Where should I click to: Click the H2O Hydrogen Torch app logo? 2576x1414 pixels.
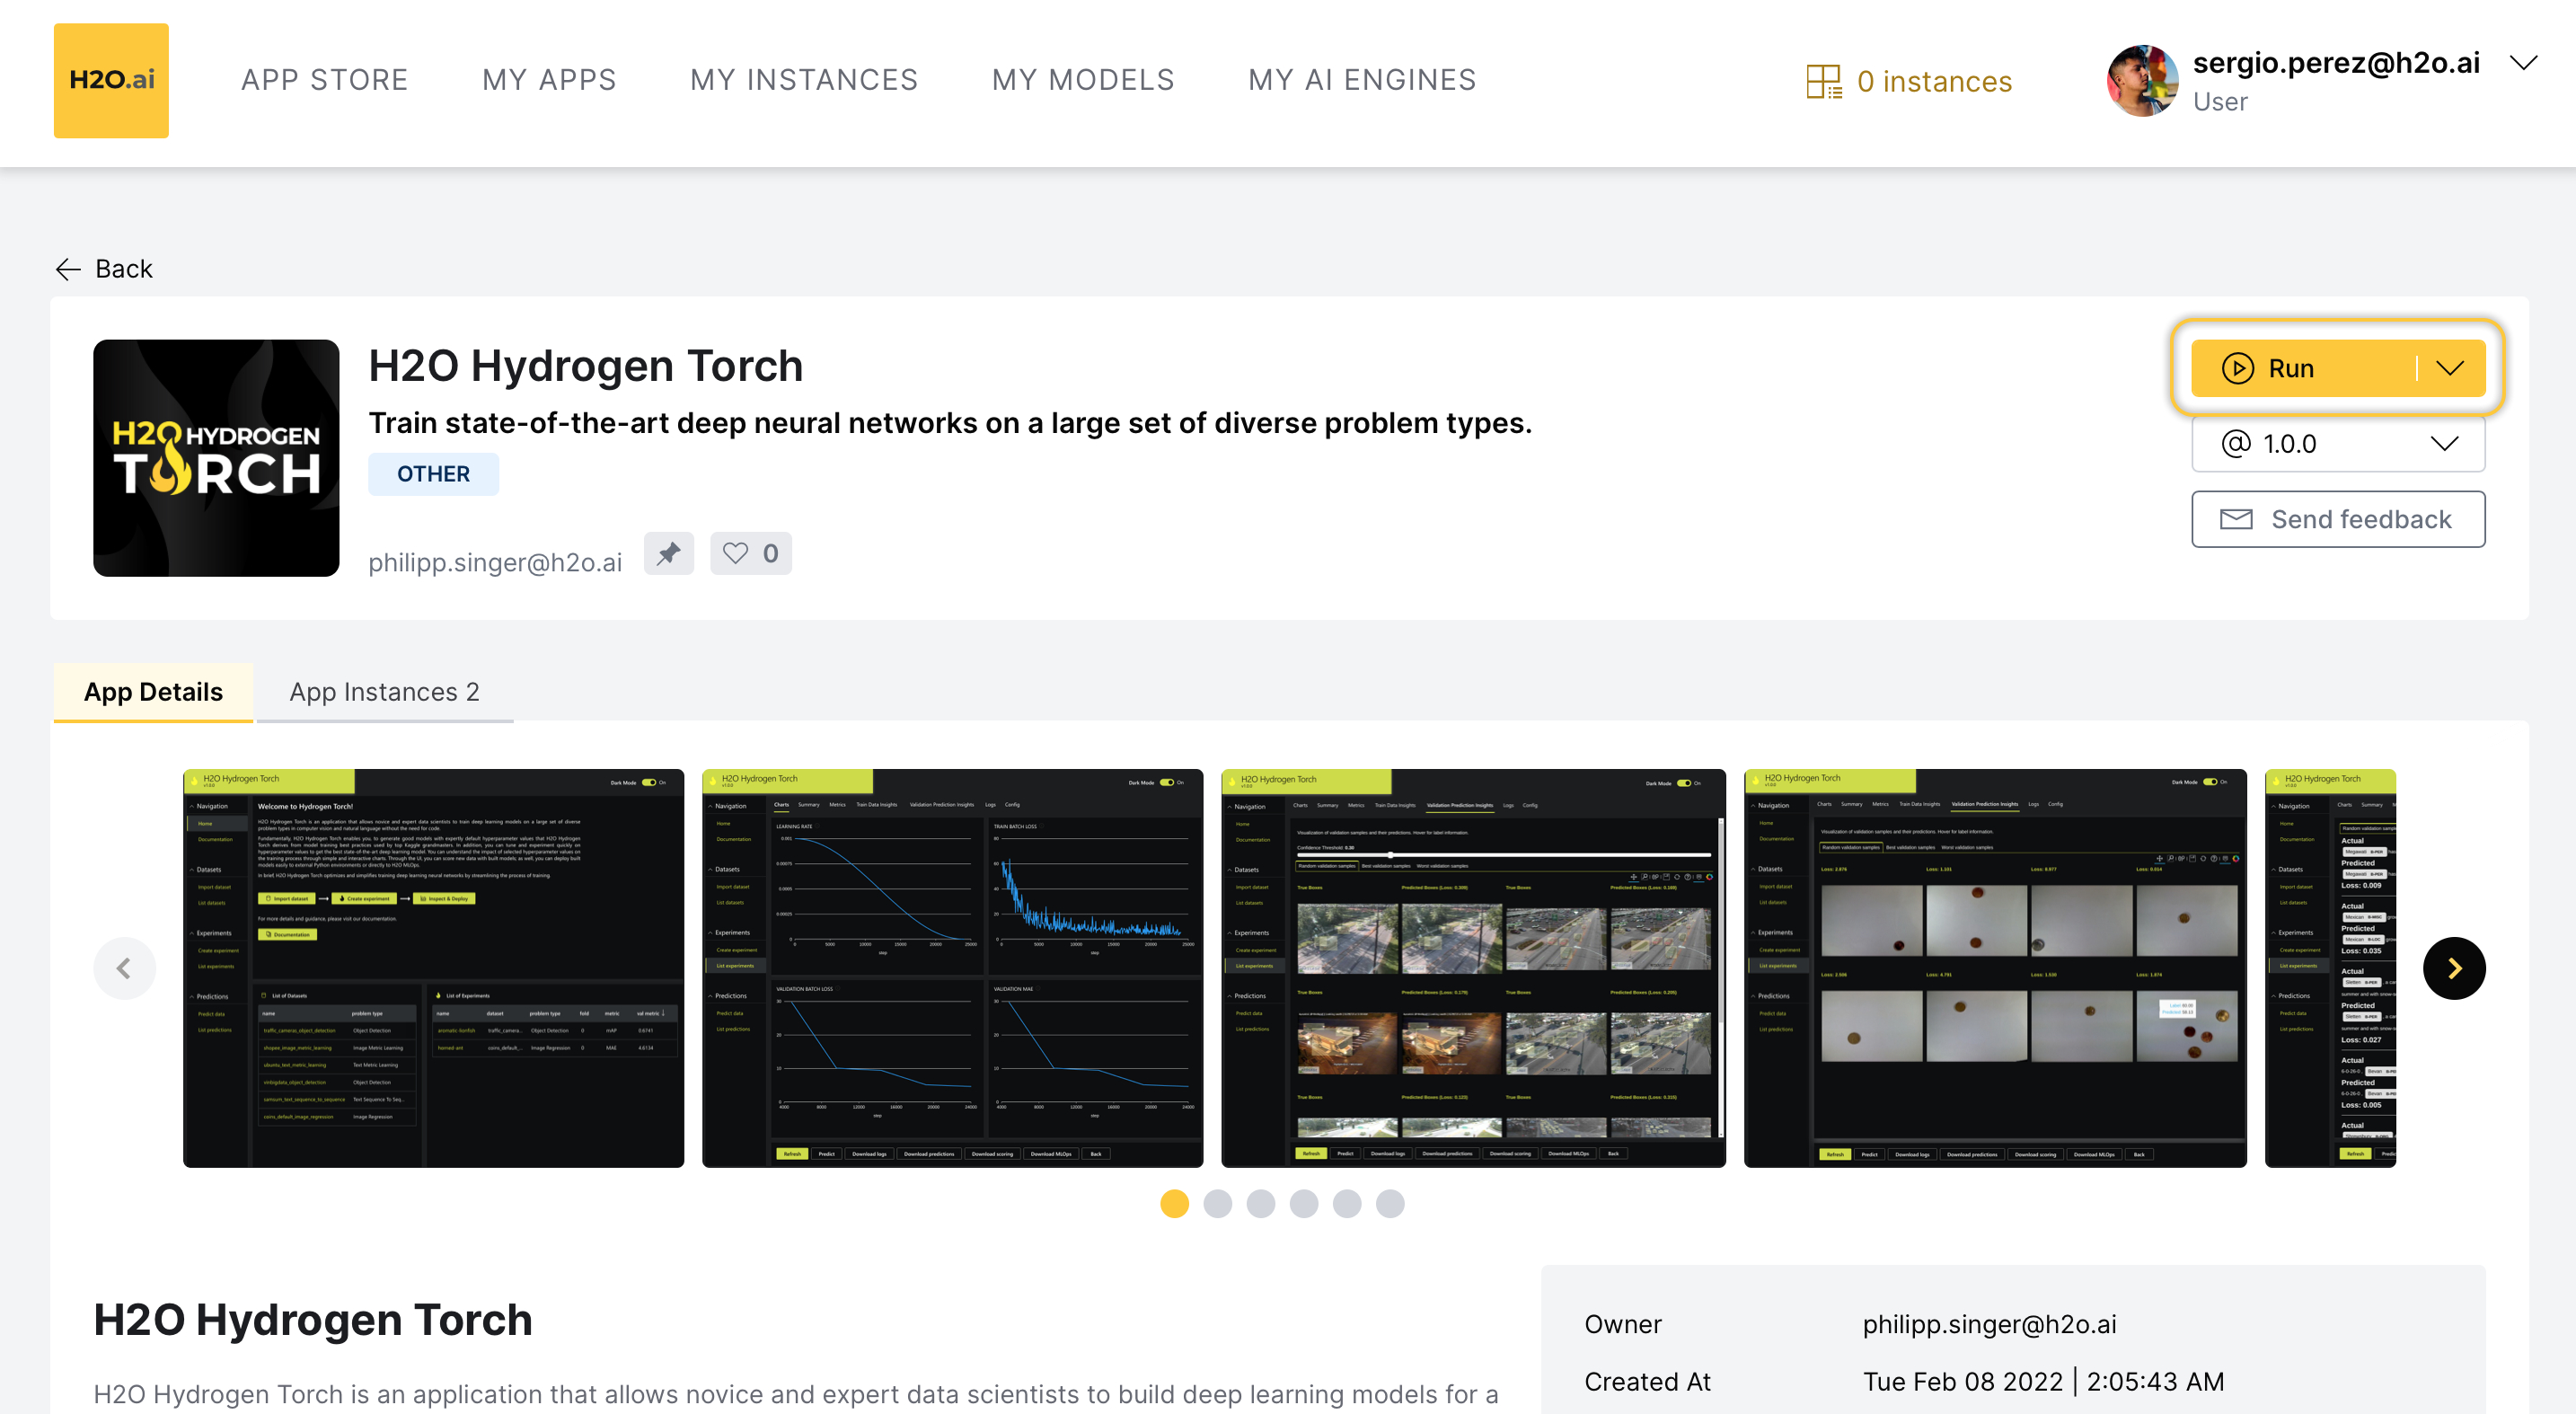[216, 457]
